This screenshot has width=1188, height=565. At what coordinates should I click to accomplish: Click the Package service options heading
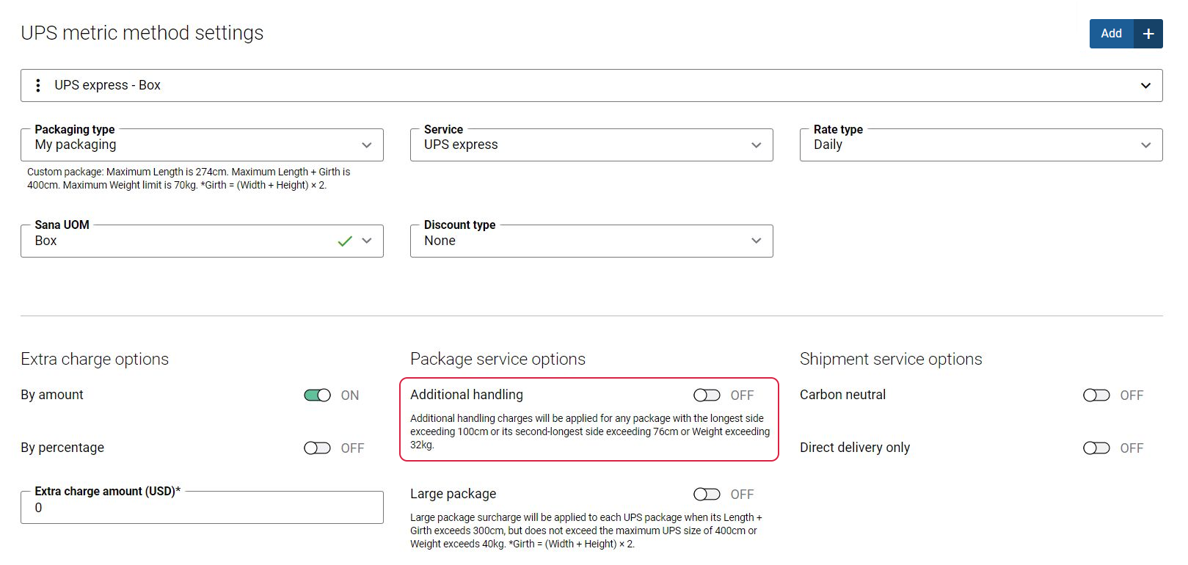[498, 359]
